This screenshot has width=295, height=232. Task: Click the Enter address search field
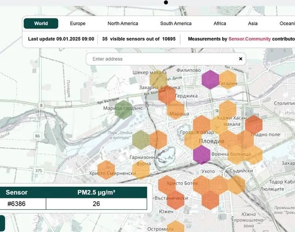click(161, 59)
